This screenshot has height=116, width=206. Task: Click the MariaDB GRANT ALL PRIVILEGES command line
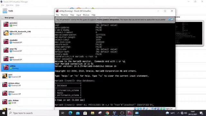pos(104,105)
